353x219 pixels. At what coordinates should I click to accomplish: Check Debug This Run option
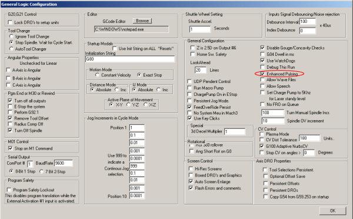[262, 67]
